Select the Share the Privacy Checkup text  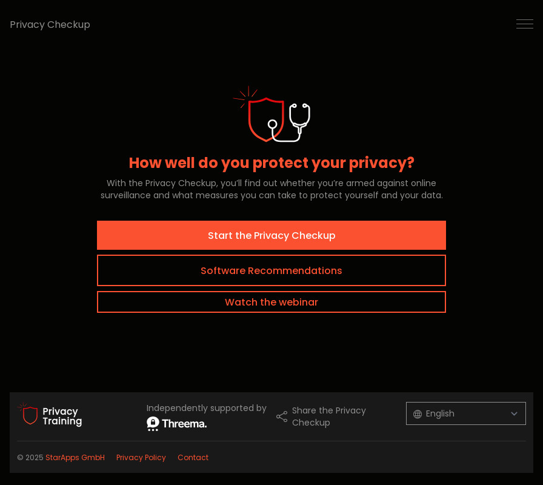(329, 416)
